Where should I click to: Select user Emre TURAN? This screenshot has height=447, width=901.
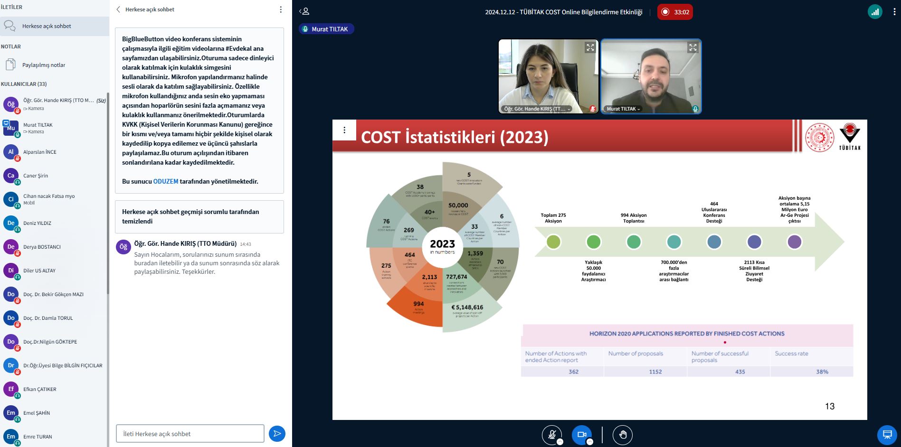point(54,437)
